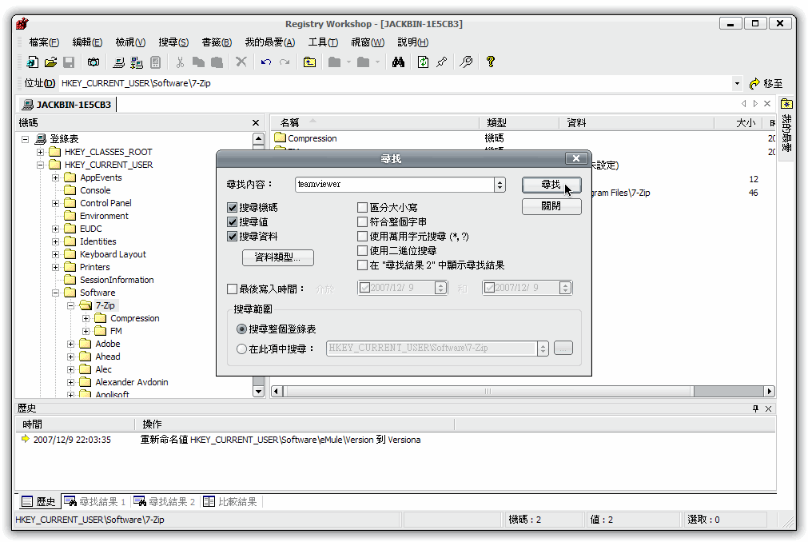
Task: Click the Options wrench toolbar icon
Action: click(465, 62)
